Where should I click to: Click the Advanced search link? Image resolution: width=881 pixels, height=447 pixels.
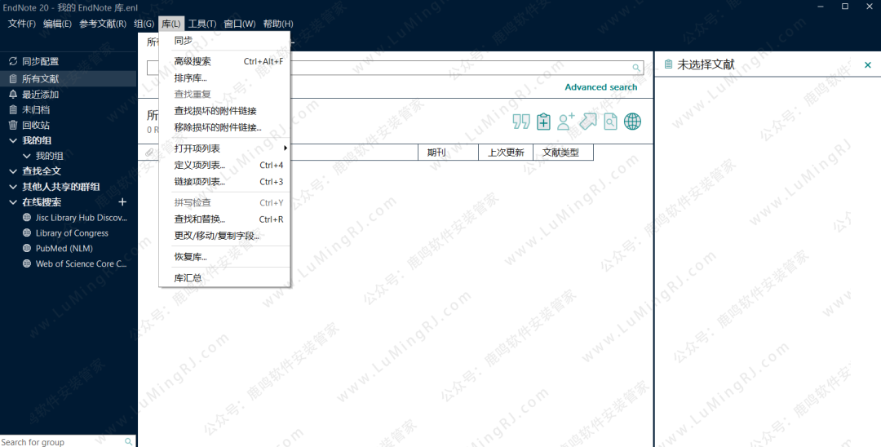pos(601,87)
